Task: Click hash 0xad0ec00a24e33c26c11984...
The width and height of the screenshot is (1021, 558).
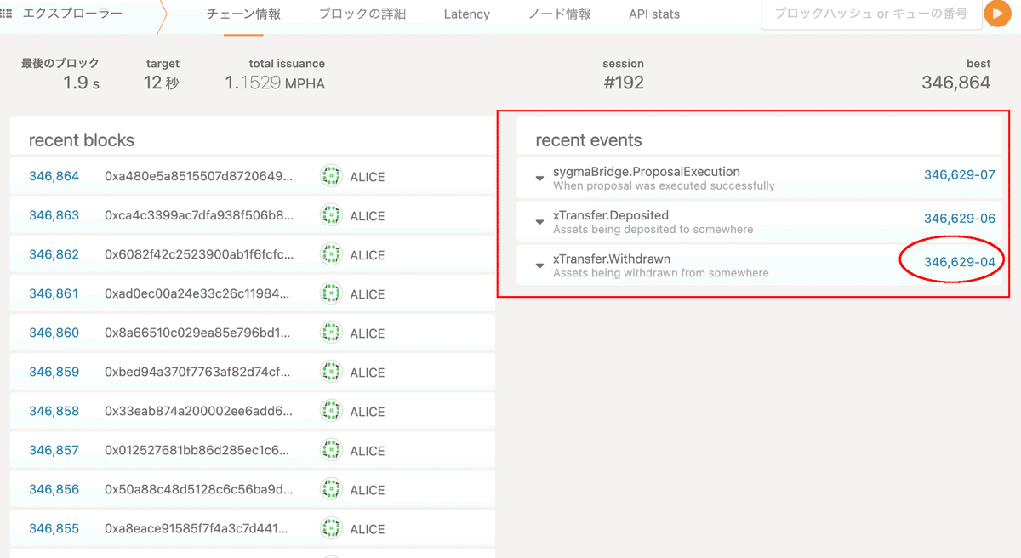Action: pos(198,293)
